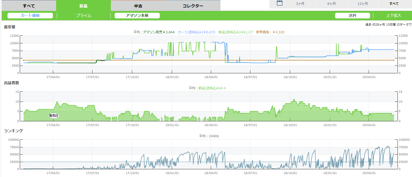Click the 発売日 marker on the seller chart
Image resolution: width=412 pixels, height=177 pixels.
53,116
